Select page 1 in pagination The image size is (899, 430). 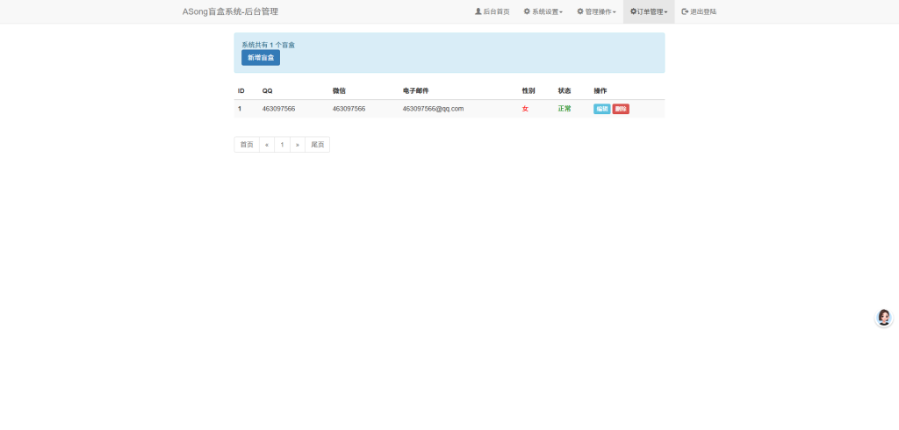pyautogui.click(x=282, y=145)
